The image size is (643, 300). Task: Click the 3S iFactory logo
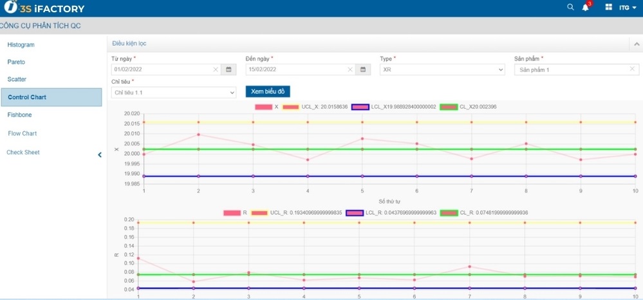coord(44,8)
